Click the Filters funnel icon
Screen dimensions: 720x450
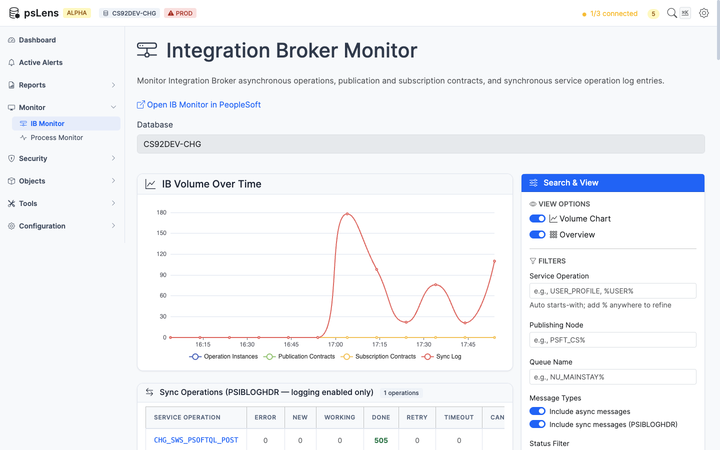[x=533, y=261]
